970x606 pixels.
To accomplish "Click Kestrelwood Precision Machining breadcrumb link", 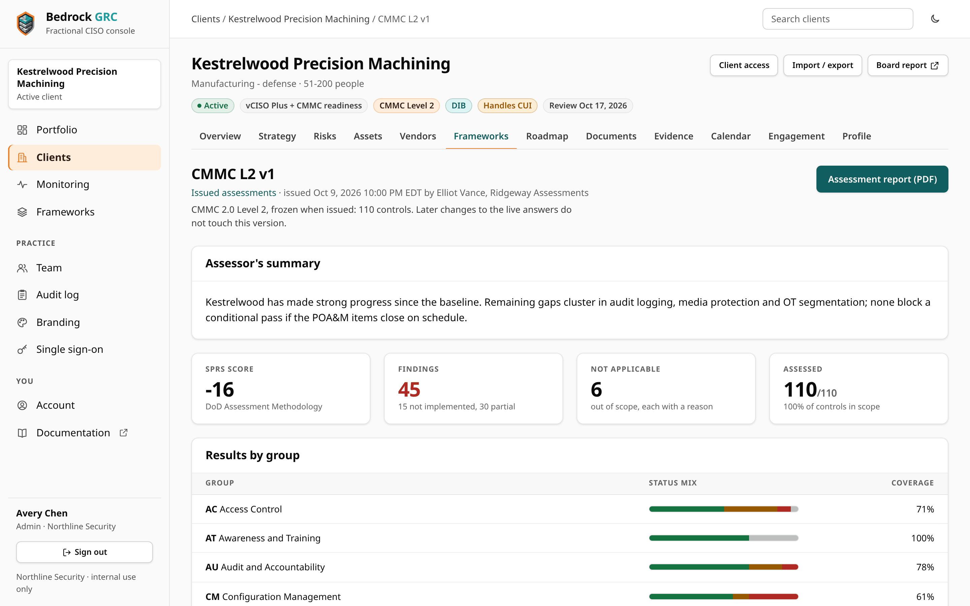I will click(299, 19).
